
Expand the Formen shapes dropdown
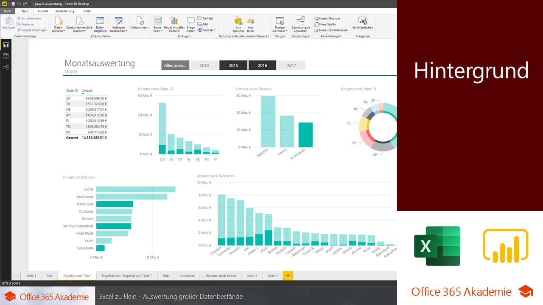pos(207,30)
